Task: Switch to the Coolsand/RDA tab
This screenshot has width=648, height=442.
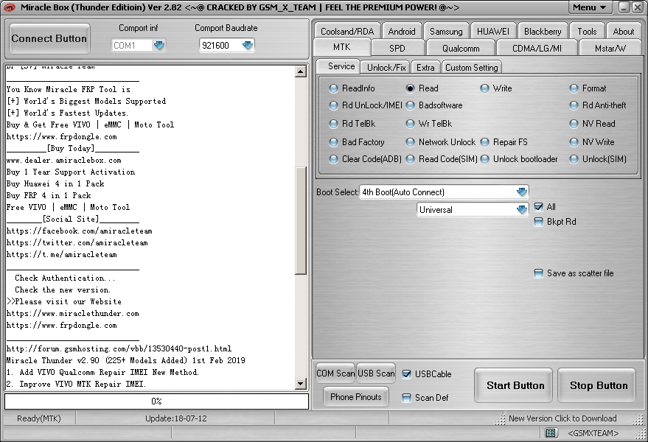Action: coord(347,32)
